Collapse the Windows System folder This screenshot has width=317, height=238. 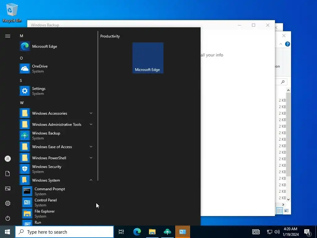click(x=56, y=180)
